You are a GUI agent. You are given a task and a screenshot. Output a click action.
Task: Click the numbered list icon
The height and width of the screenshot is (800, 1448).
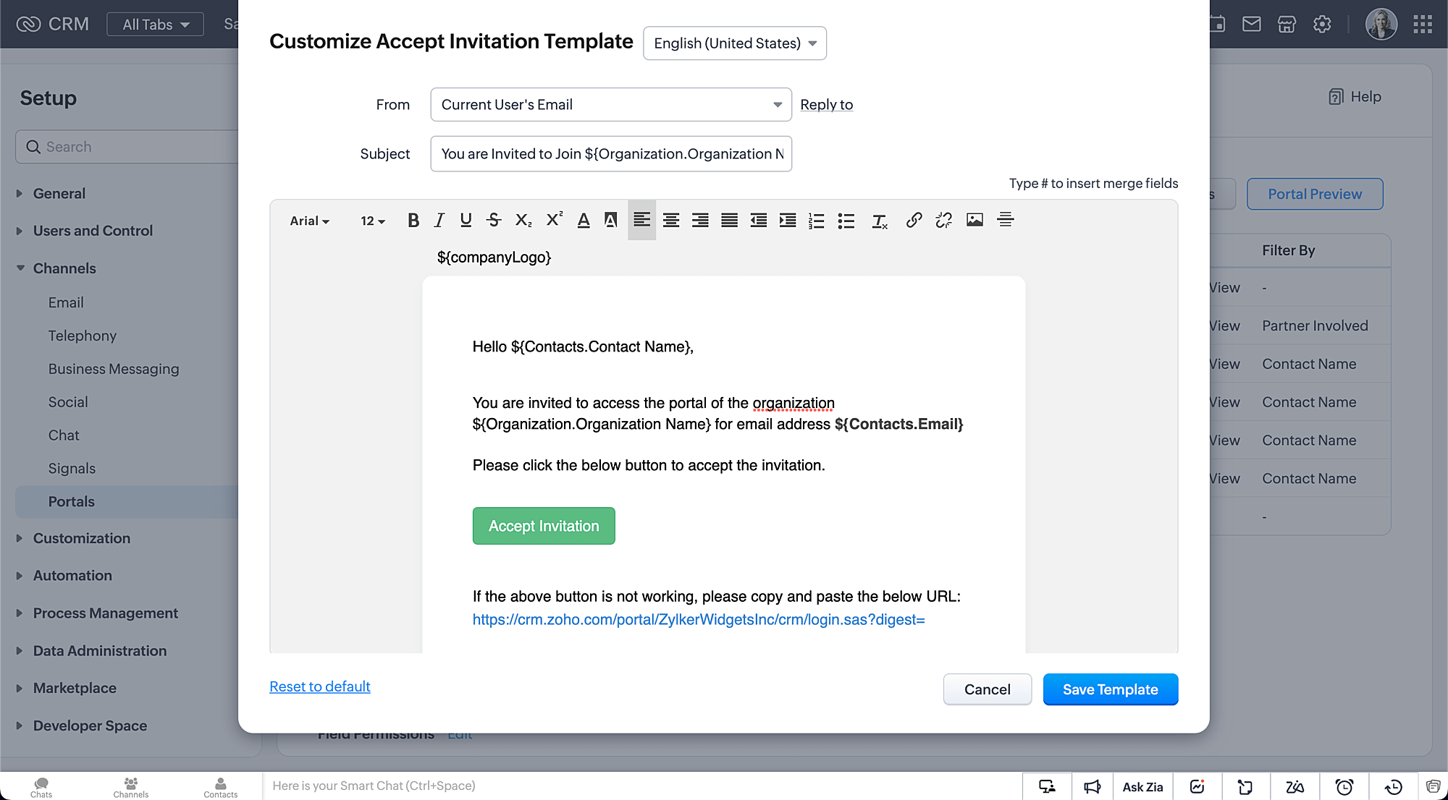[x=817, y=221]
